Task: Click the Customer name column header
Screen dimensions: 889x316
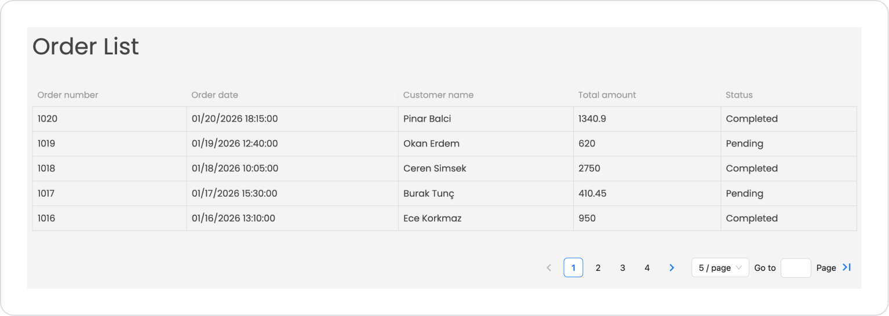Action: [x=438, y=95]
